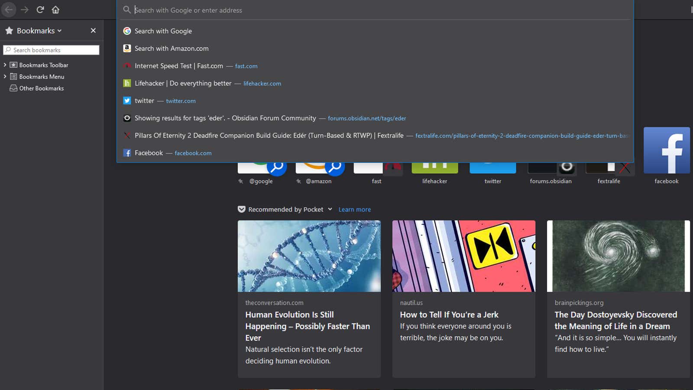Viewport: 693px width, 390px height.
Task: Expand the Recommended by Pocket dropdown arrow
Action: coord(330,209)
